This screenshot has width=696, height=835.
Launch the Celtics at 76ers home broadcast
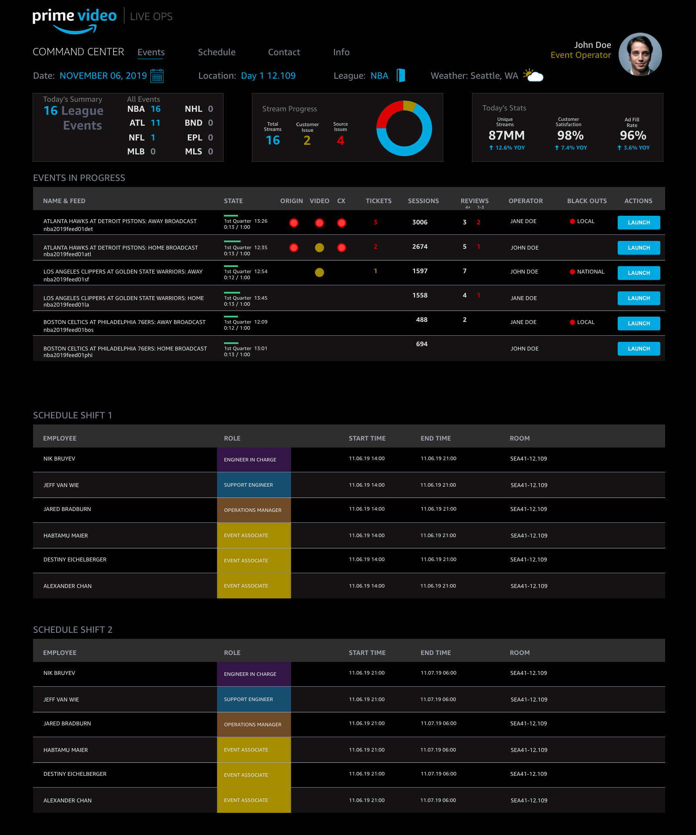pyautogui.click(x=639, y=349)
